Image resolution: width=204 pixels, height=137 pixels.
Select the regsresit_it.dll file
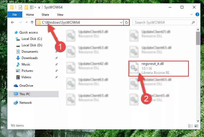159,69
